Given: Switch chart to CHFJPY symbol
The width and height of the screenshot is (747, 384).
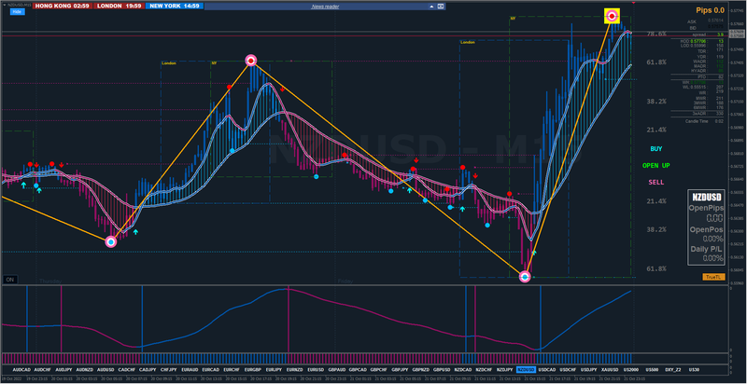Looking at the screenshot, I should click(x=169, y=370).
